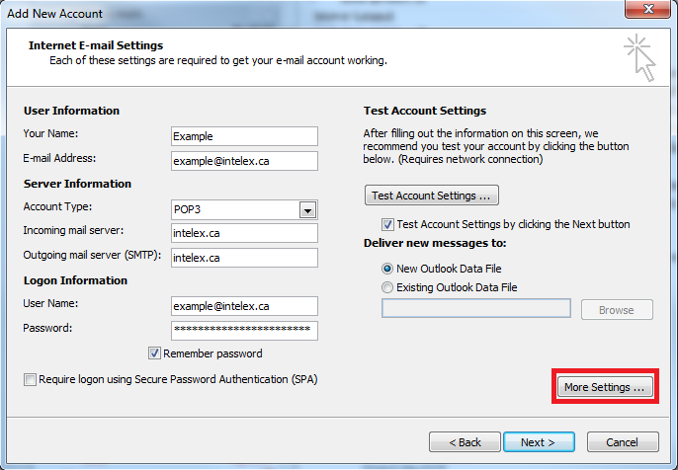Select the Incoming mail server field
Screen dimensions: 678x470
pyautogui.click(x=244, y=233)
